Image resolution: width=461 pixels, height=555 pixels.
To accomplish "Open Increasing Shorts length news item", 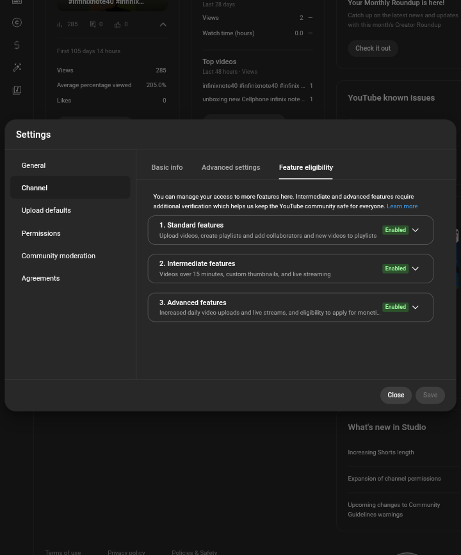I will (381, 452).
